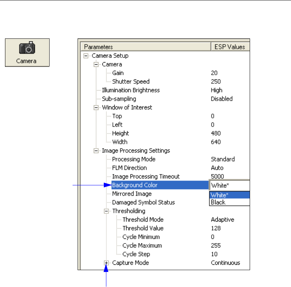The width and height of the screenshot is (291, 287).
Task: Expand the Capture Mode node
Action: (106, 263)
